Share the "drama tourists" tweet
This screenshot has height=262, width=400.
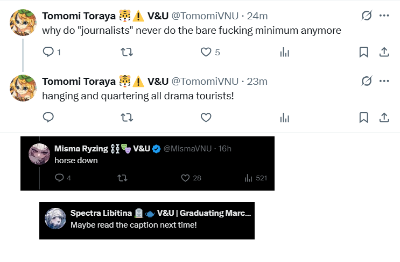384,117
